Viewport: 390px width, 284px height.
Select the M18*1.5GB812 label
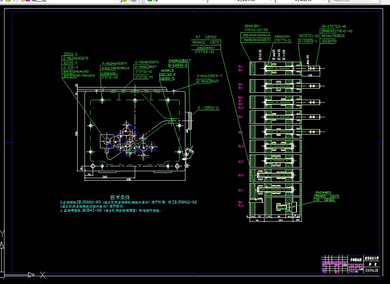tap(333, 36)
